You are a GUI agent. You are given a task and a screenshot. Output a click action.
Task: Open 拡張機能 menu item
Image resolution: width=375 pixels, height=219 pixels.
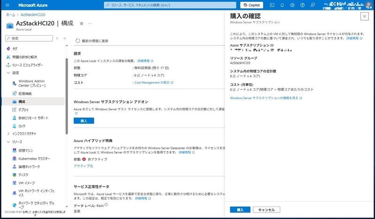tap(25, 94)
